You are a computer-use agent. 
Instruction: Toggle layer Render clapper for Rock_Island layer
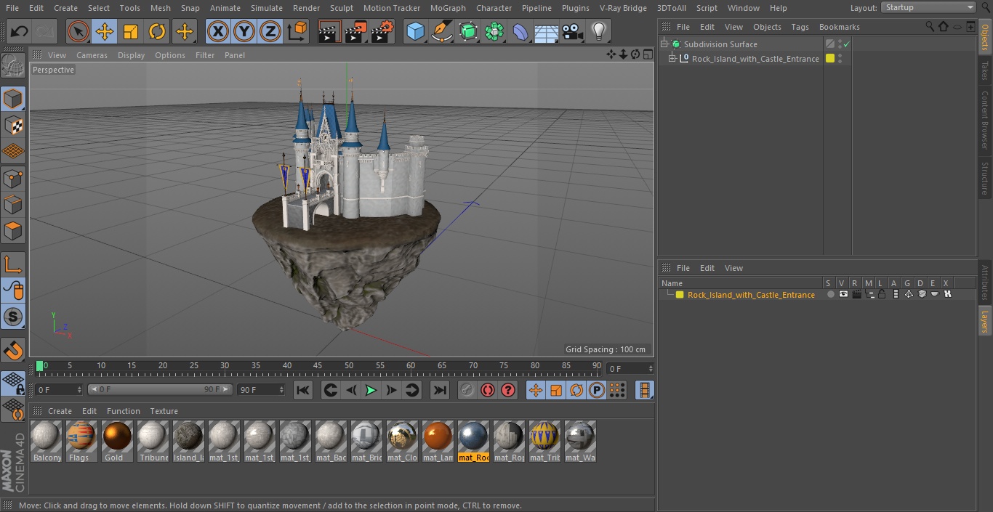point(857,295)
